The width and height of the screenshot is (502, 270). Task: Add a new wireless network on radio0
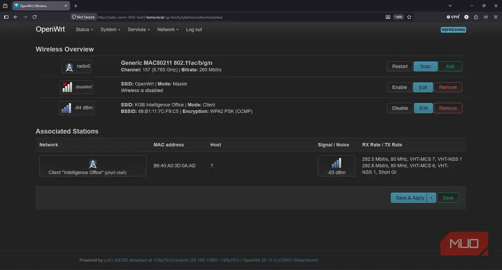(450, 66)
